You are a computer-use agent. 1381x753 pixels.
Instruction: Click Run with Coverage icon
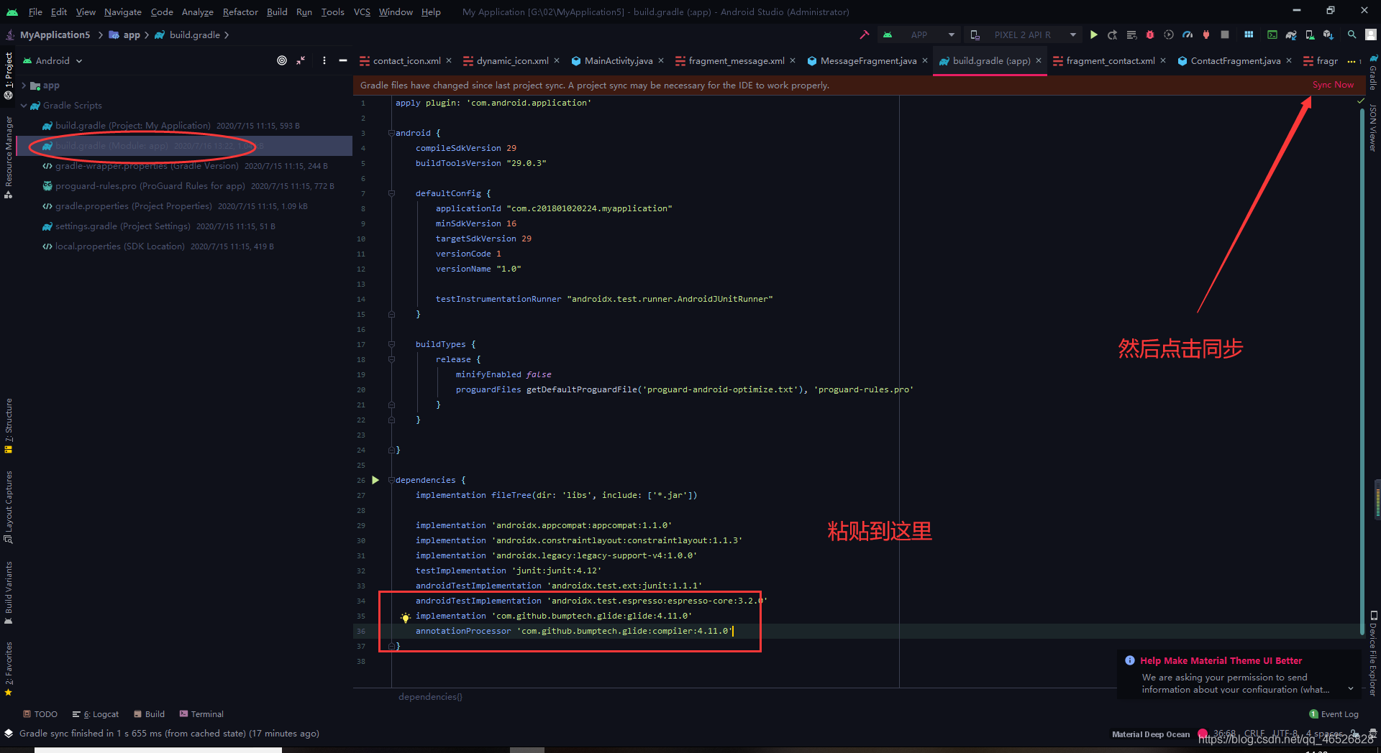pos(1169,34)
